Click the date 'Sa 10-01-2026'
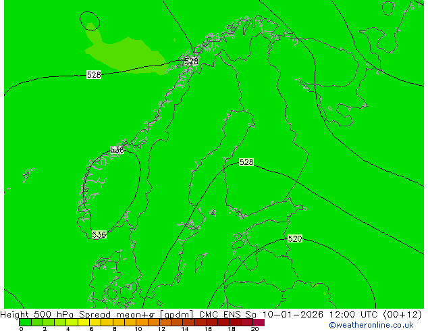This screenshot has height=331, width=428. pos(284,315)
